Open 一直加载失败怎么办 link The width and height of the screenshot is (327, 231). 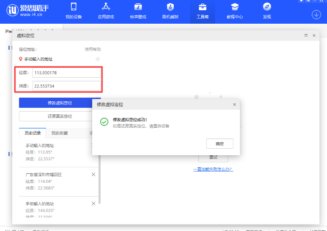point(213,169)
